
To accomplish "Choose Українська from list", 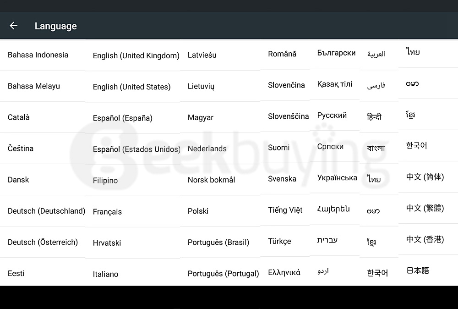I will pyautogui.click(x=338, y=178).
